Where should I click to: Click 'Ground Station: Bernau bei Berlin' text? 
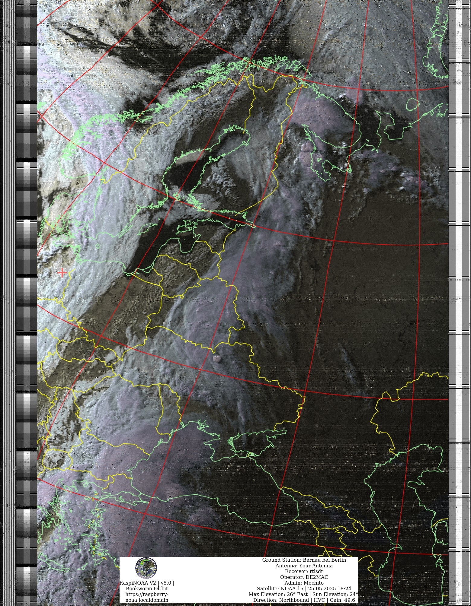pos(304,560)
